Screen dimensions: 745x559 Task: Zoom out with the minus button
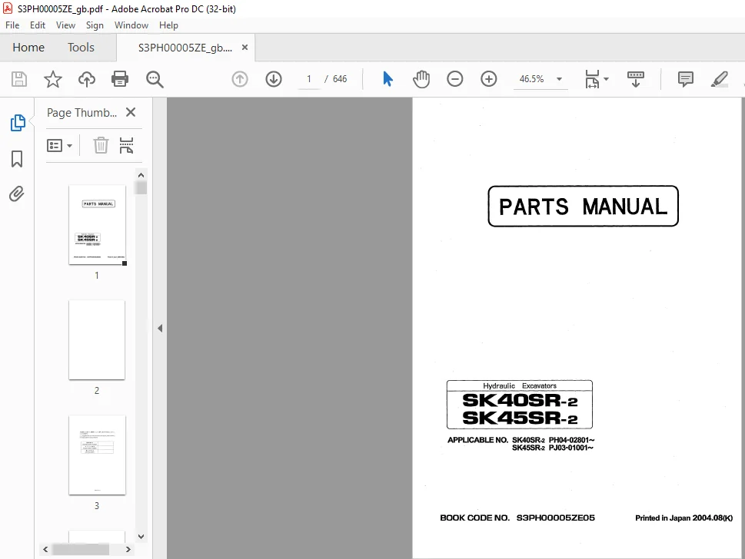coord(454,79)
